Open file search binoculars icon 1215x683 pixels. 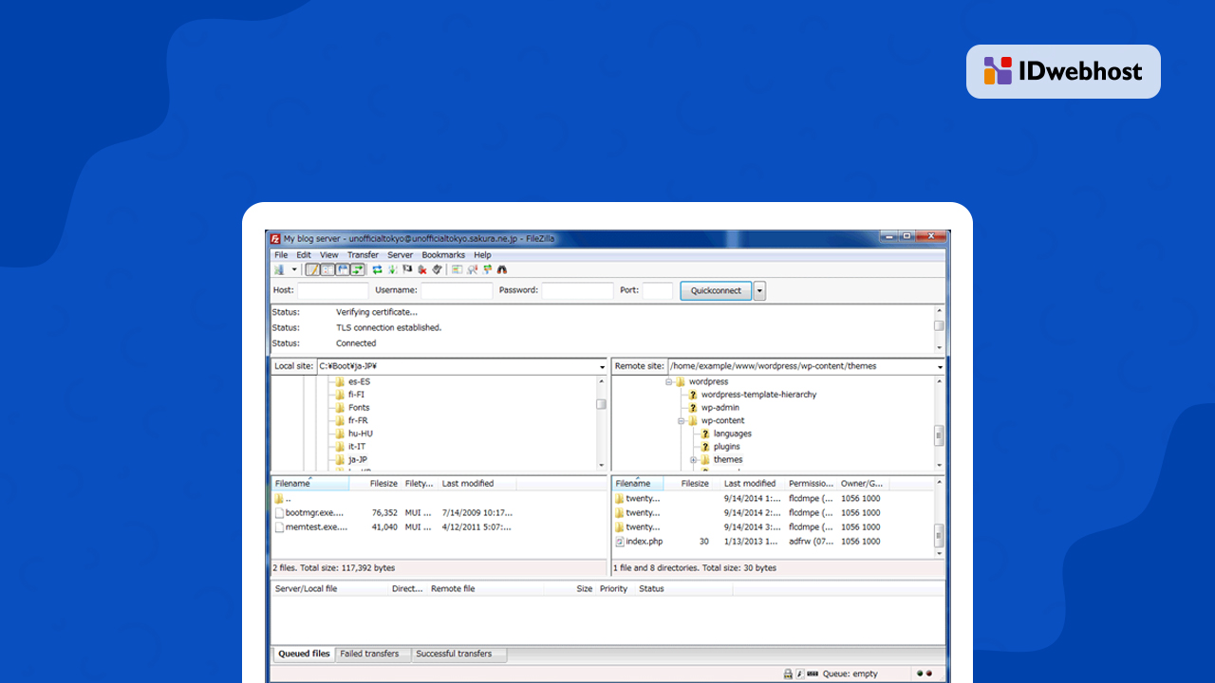click(502, 269)
